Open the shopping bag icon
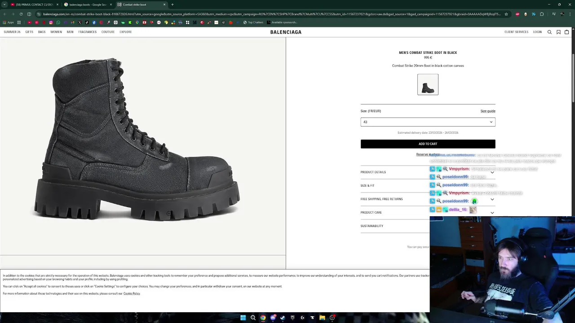The width and height of the screenshot is (575, 323). coord(567,32)
